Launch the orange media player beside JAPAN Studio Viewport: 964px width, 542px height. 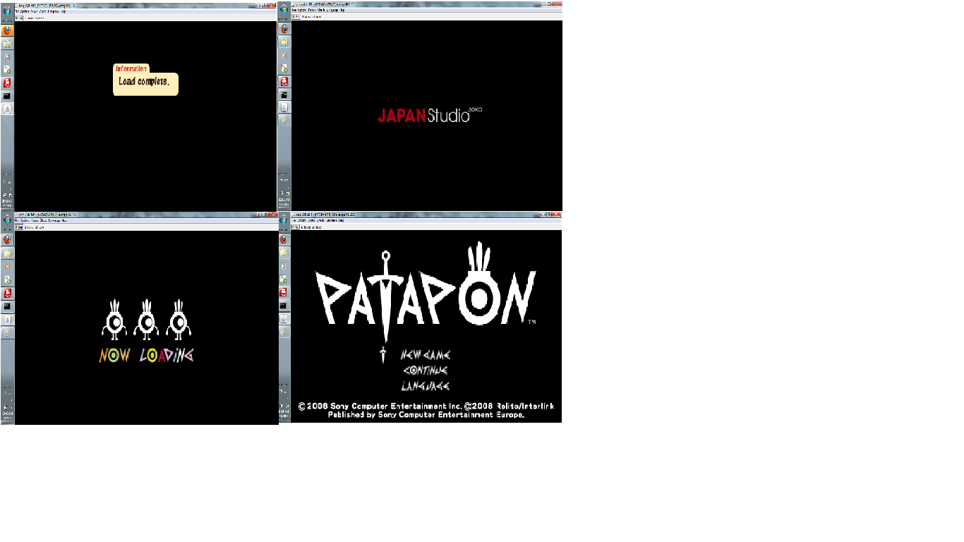(x=285, y=55)
